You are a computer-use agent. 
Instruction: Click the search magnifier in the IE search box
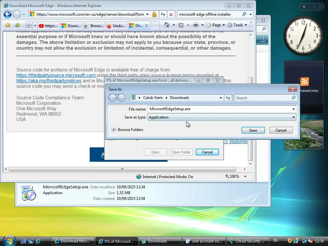pos(244,14)
